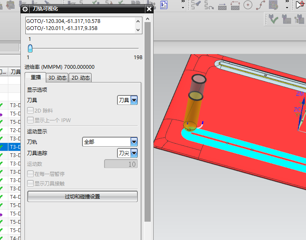Click the tool path replay arrow icon
This screenshot has height=240, width=306.
pos(209,5)
